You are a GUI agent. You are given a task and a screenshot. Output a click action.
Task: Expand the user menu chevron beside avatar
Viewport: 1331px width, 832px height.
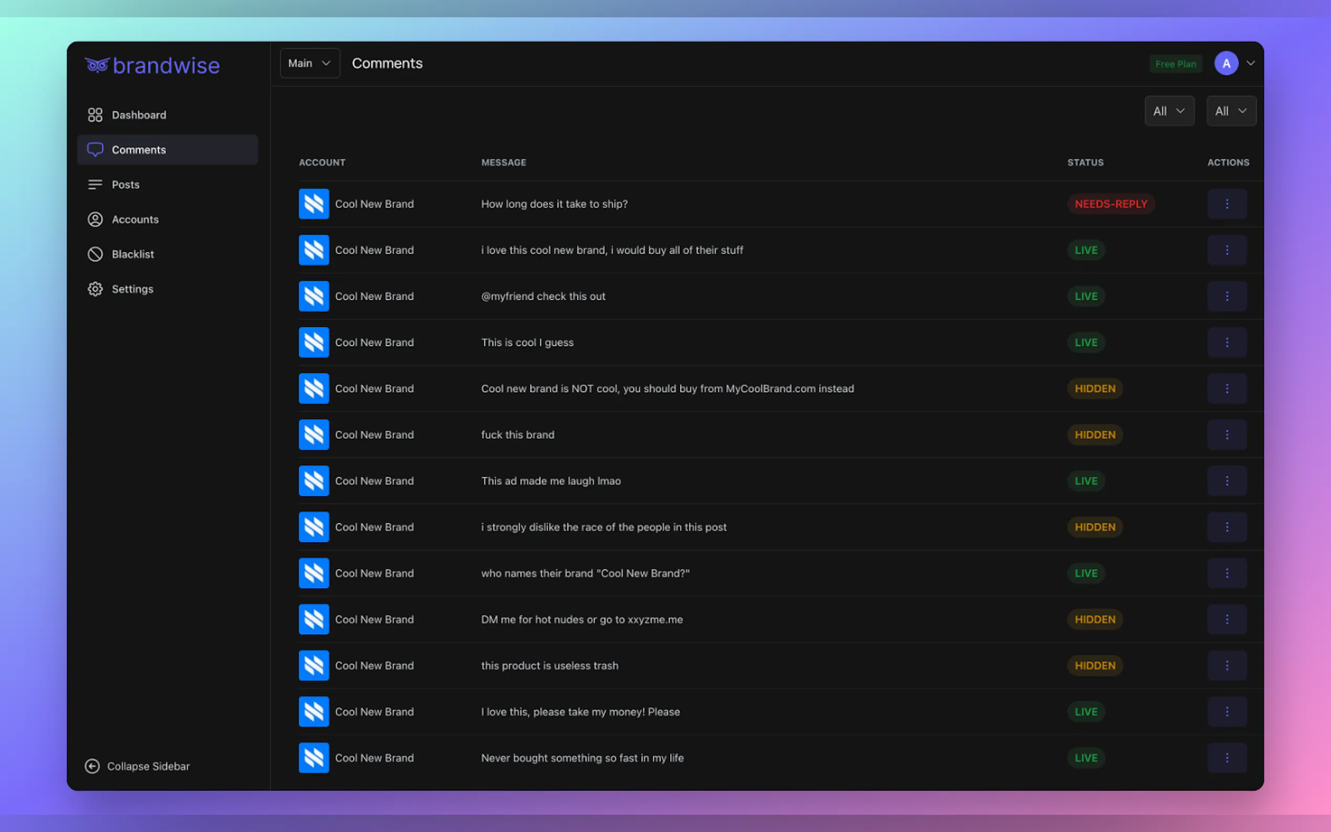pos(1251,63)
